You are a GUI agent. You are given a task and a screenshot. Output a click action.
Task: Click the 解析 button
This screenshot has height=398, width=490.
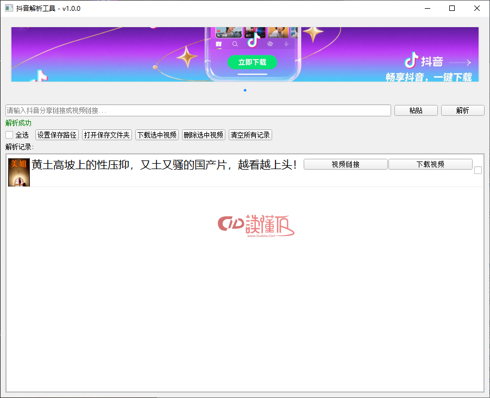point(462,110)
